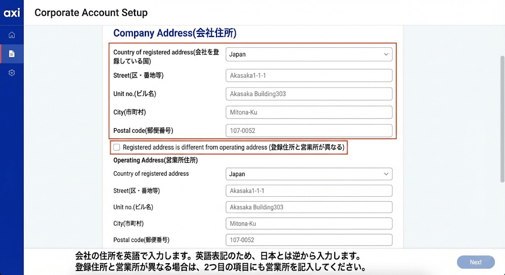The width and height of the screenshot is (505, 275).
Task: Expand Operating Address country dropdown
Action: point(309,174)
